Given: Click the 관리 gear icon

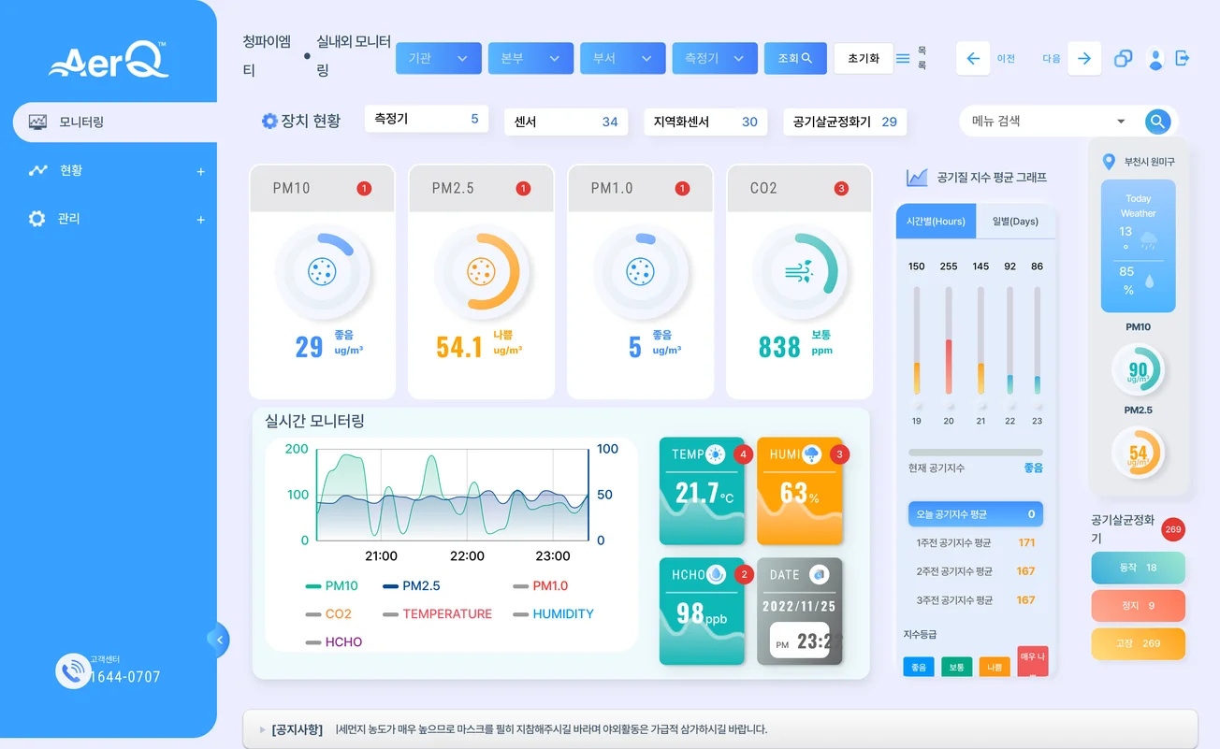Looking at the screenshot, I should coord(36,218).
